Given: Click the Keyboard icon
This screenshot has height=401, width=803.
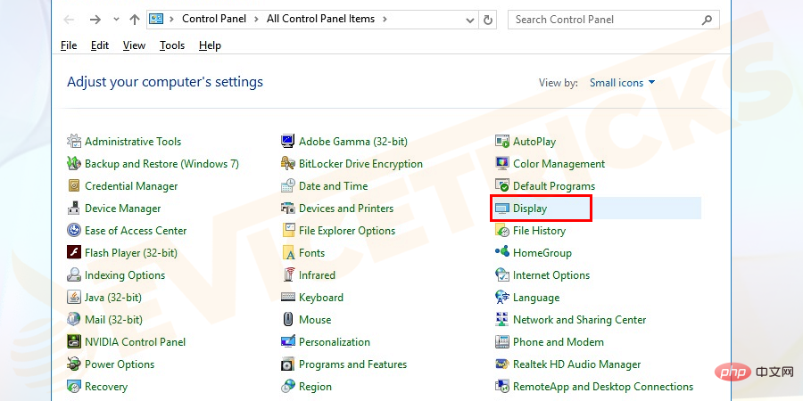Looking at the screenshot, I should coord(288,297).
